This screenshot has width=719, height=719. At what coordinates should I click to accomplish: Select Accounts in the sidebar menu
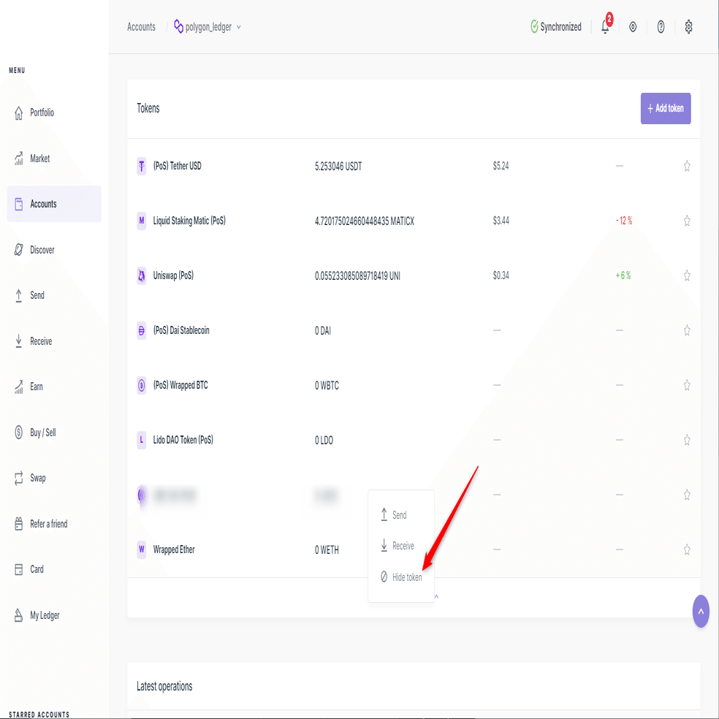pyautogui.click(x=54, y=204)
